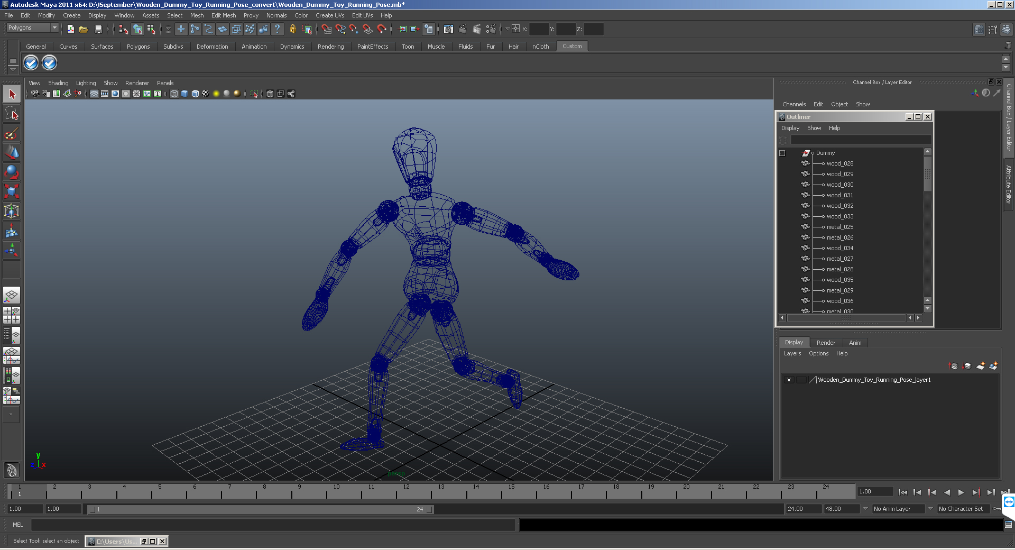Open the Mesh menu
This screenshot has height=550, width=1015.
(197, 15)
